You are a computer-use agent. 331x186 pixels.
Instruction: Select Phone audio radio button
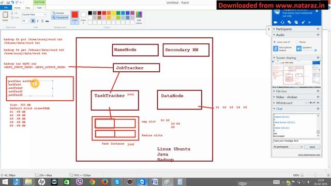(x=297, y=42)
